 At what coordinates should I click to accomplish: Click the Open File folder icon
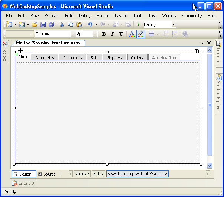[34, 24]
